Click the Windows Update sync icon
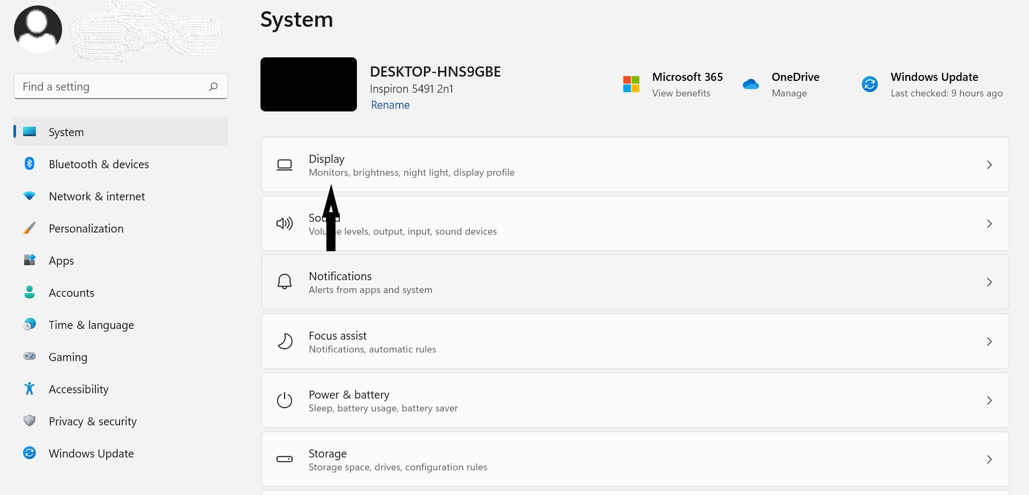 tap(869, 84)
